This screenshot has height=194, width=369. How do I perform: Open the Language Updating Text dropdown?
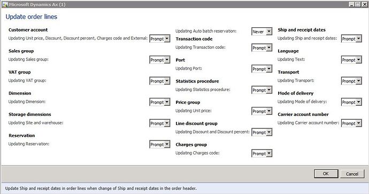click(351, 60)
